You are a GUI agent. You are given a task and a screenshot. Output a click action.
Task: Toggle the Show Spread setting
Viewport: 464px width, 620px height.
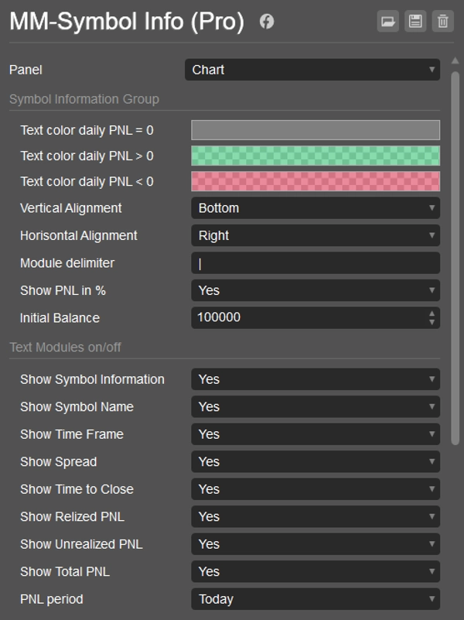[315, 461]
